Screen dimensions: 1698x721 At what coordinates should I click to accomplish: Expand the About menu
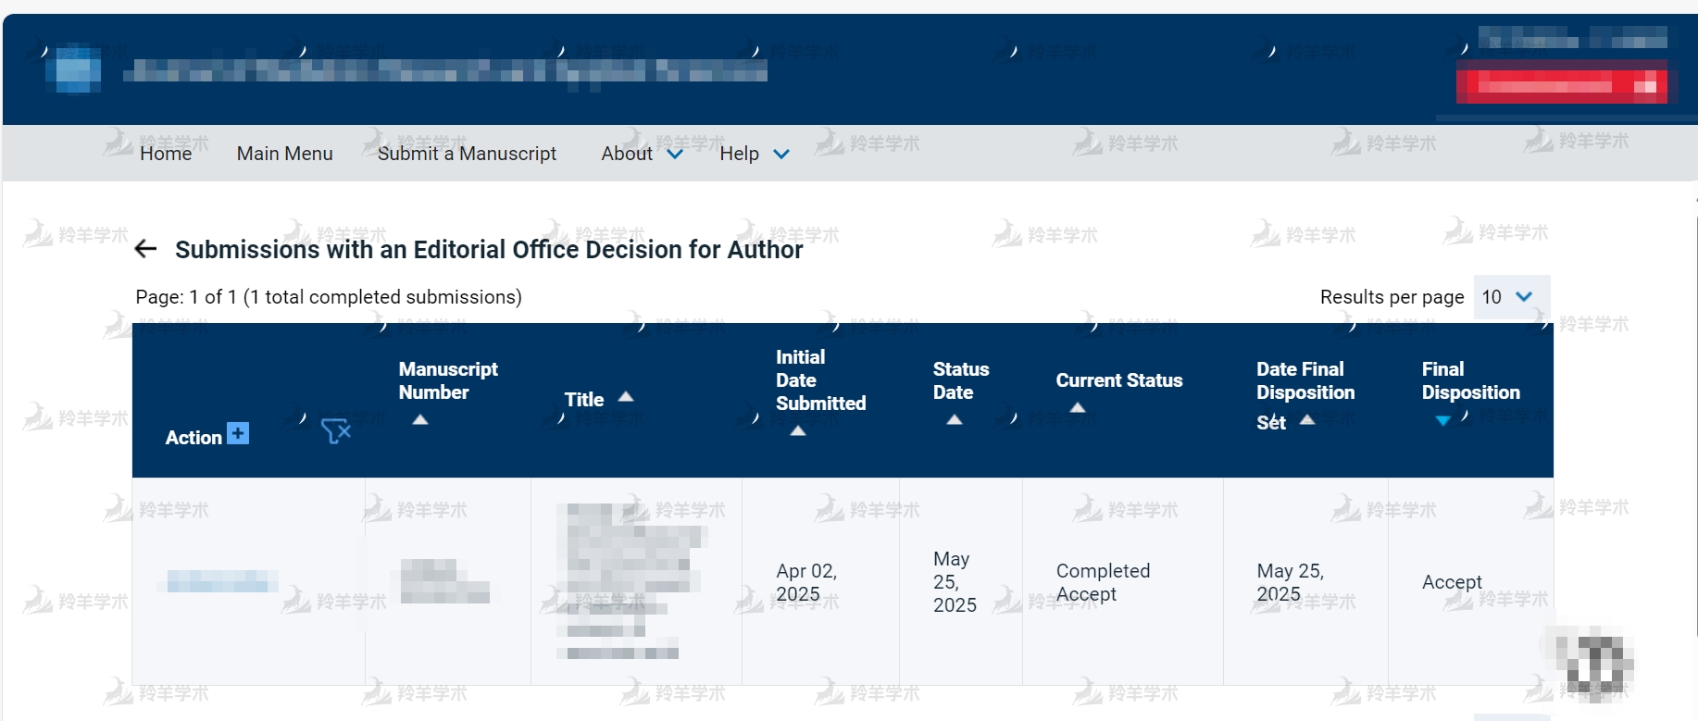point(642,154)
